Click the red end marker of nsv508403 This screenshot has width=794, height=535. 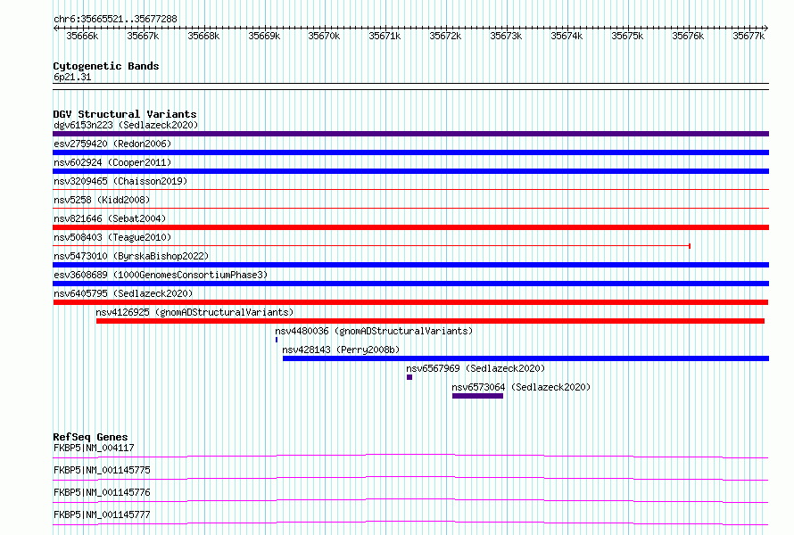690,246
